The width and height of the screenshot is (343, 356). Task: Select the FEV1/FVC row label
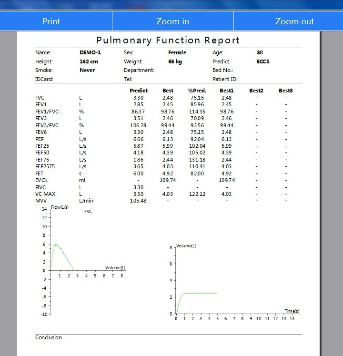click(46, 112)
